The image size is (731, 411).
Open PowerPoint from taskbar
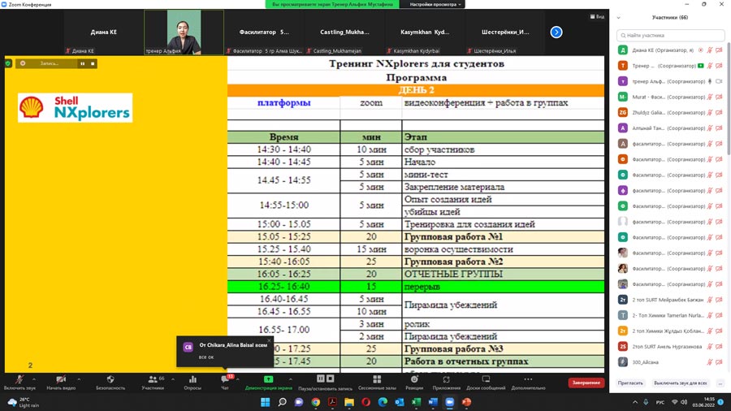pos(467,402)
